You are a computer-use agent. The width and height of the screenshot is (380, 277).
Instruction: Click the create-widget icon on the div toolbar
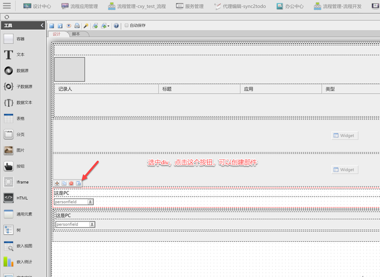78,183
